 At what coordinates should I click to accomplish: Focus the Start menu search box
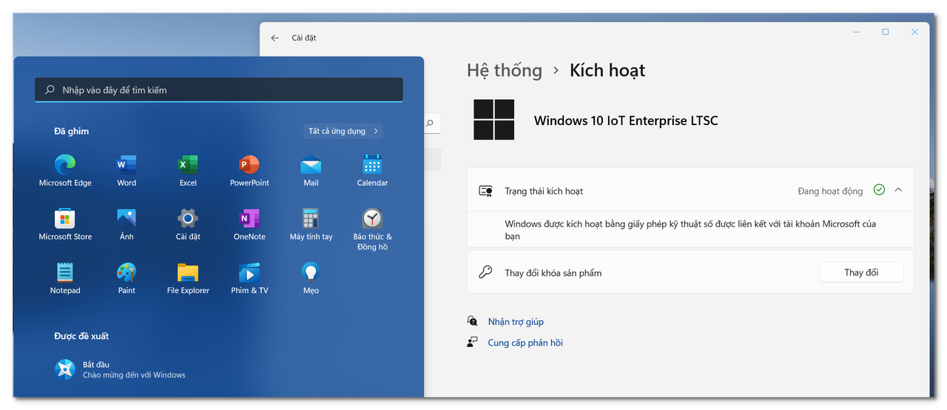(219, 90)
